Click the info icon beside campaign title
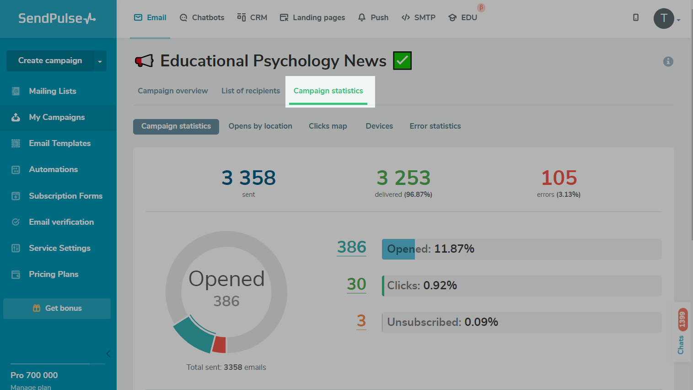Screen dimensions: 693x390 pyautogui.click(x=668, y=61)
